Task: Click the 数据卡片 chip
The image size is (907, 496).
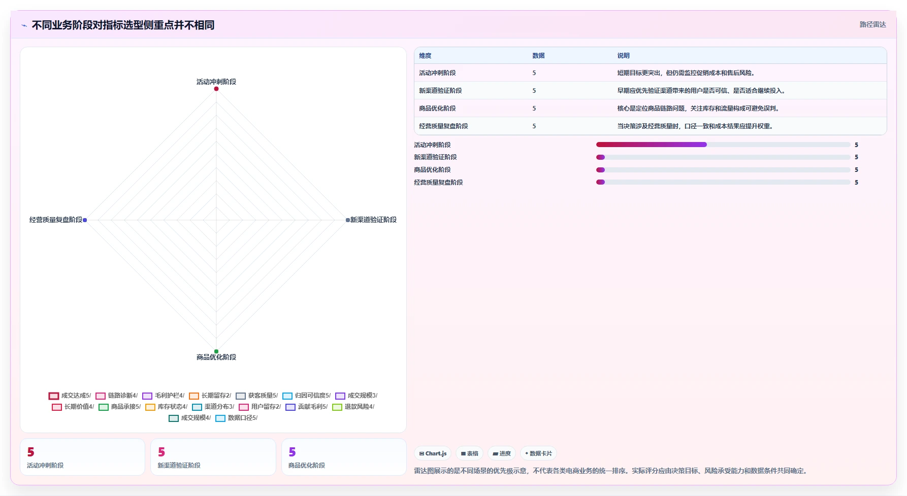Action: pyautogui.click(x=538, y=453)
